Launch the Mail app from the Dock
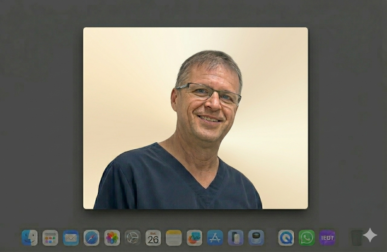 71,238
